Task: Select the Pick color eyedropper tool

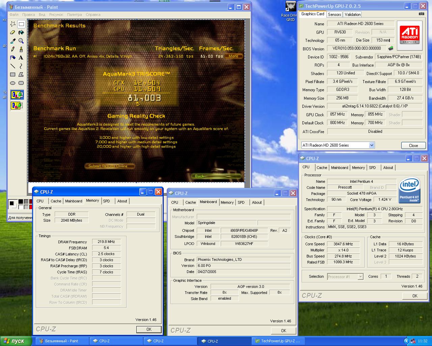Action: click(13, 41)
